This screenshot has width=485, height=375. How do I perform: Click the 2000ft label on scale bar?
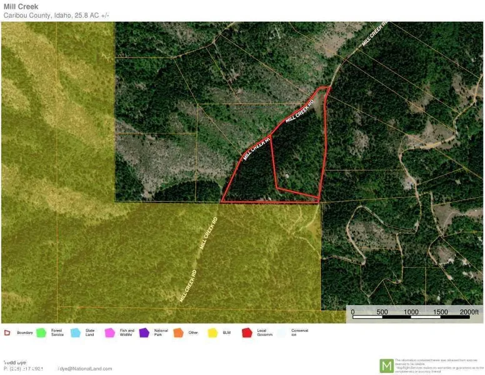tap(469, 312)
